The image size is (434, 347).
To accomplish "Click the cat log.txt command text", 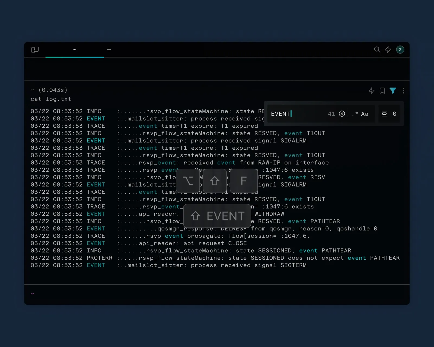I will pyautogui.click(x=51, y=99).
